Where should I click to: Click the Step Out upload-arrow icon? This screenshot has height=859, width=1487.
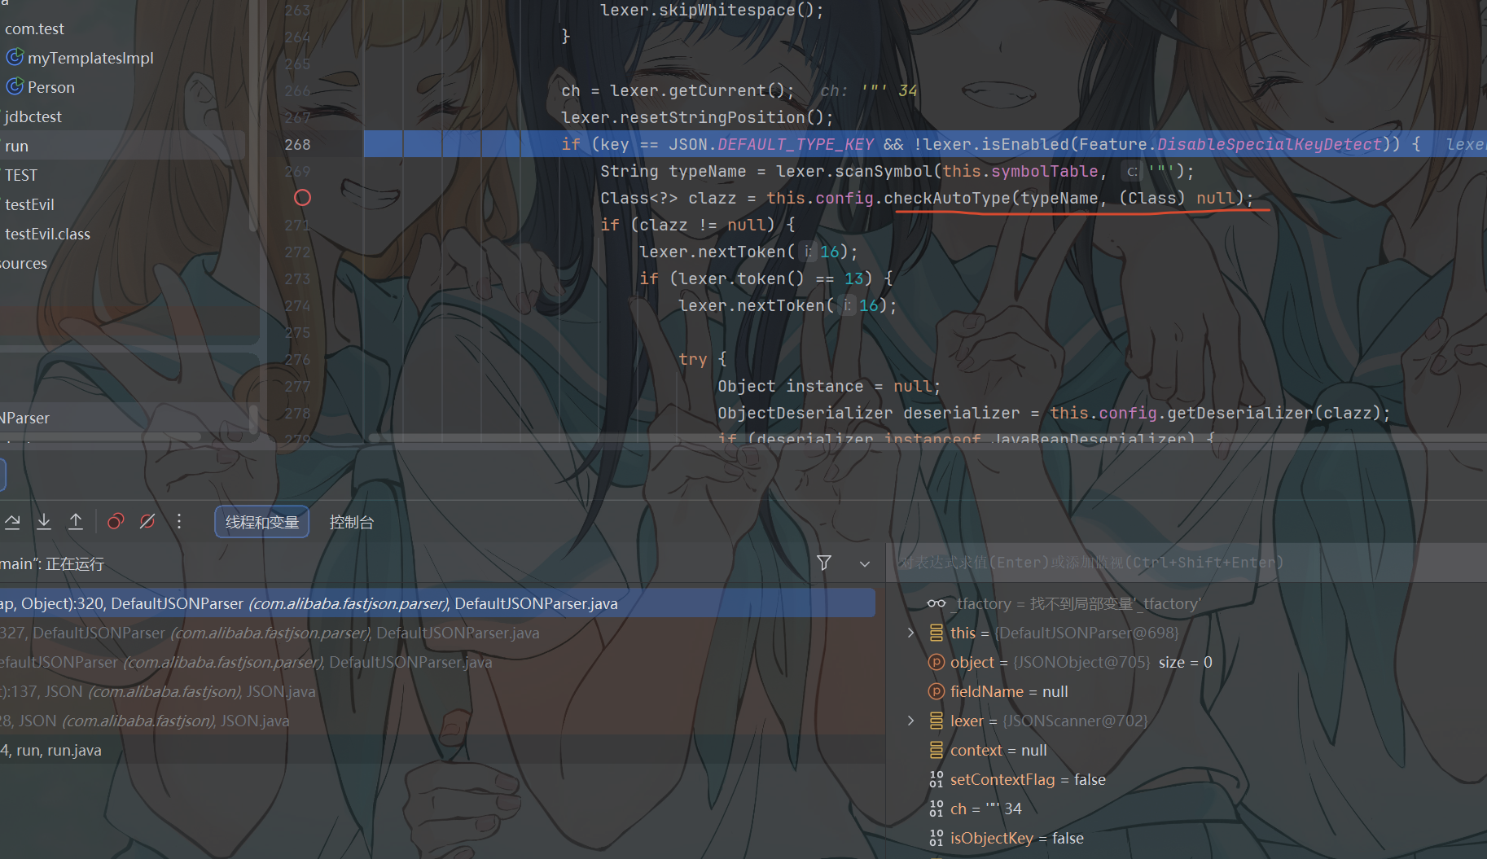[76, 522]
